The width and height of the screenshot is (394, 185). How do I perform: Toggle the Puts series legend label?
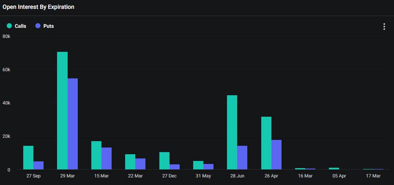(49, 26)
